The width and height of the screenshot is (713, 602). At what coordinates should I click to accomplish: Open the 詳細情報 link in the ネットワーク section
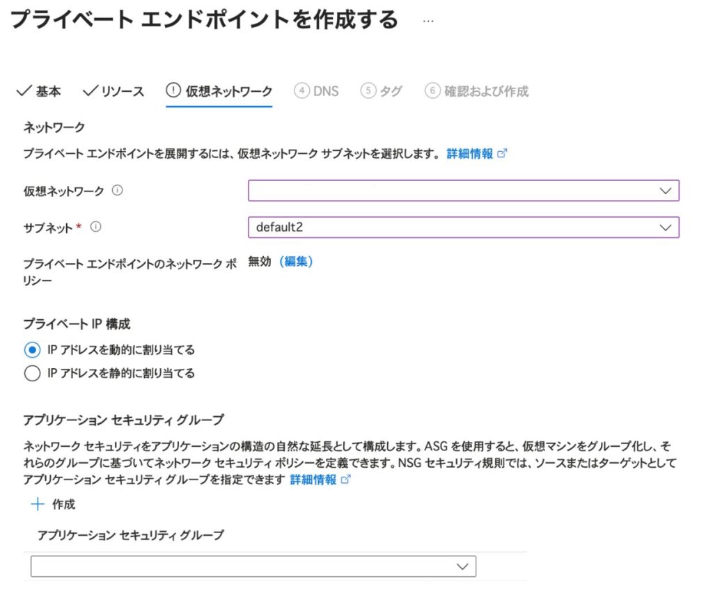[x=469, y=154]
